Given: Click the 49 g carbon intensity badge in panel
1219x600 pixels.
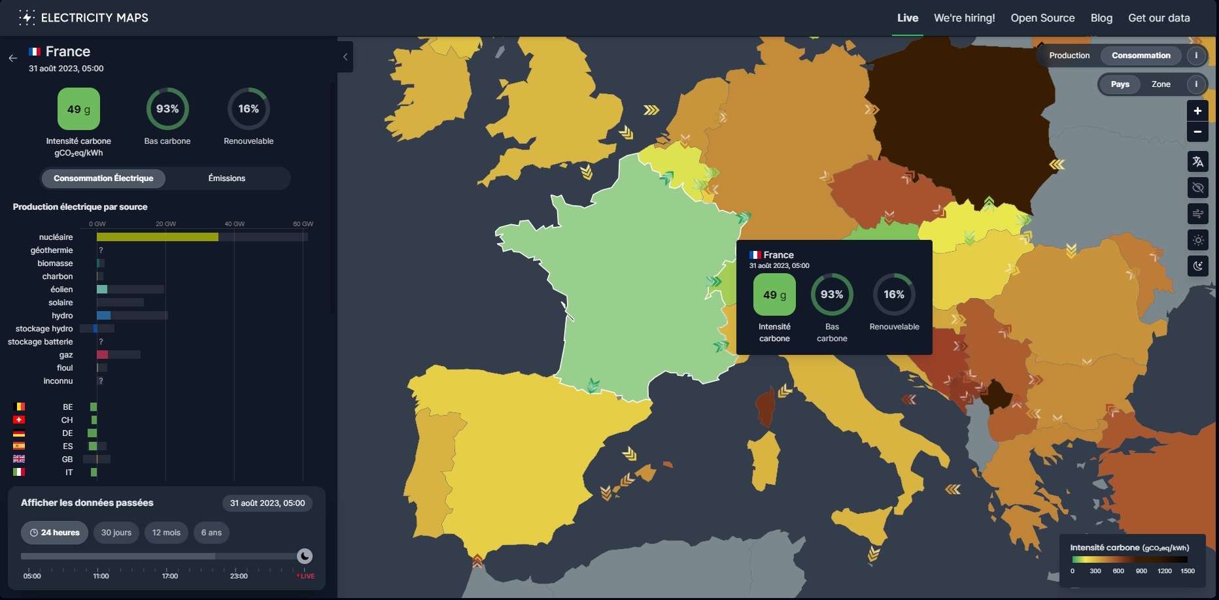Looking at the screenshot, I should click(78, 109).
